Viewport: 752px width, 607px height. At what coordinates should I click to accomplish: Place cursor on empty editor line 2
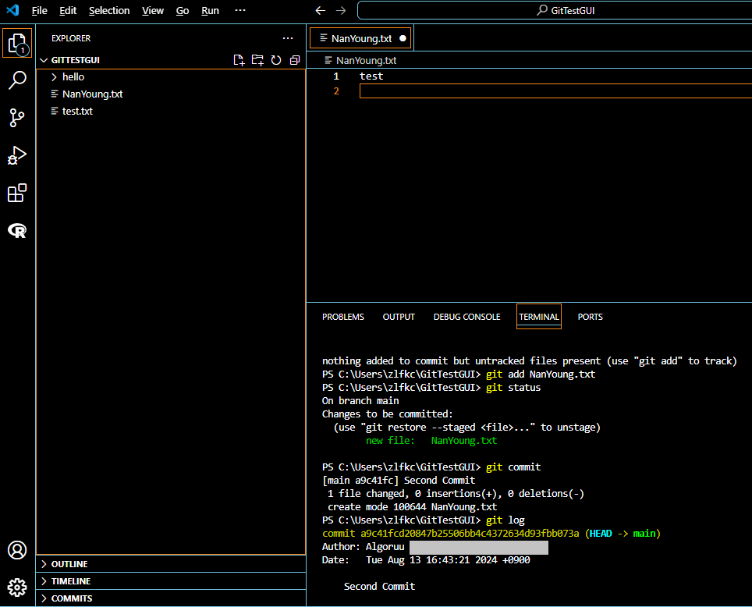(x=555, y=91)
